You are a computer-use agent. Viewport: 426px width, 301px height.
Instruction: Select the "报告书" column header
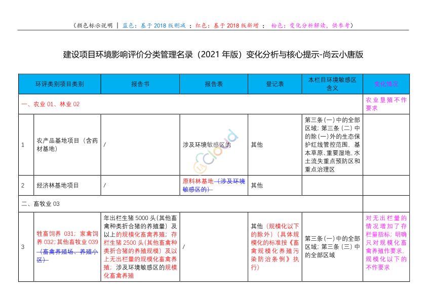coord(140,84)
